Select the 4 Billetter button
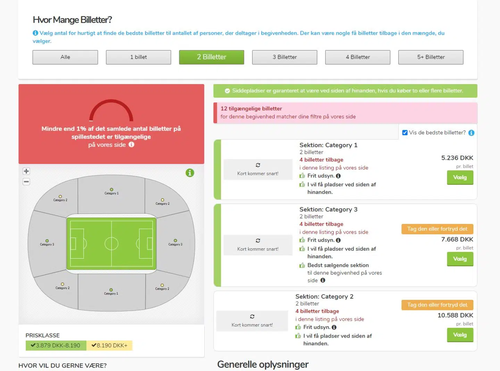This screenshot has width=500, height=371. click(358, 57)
